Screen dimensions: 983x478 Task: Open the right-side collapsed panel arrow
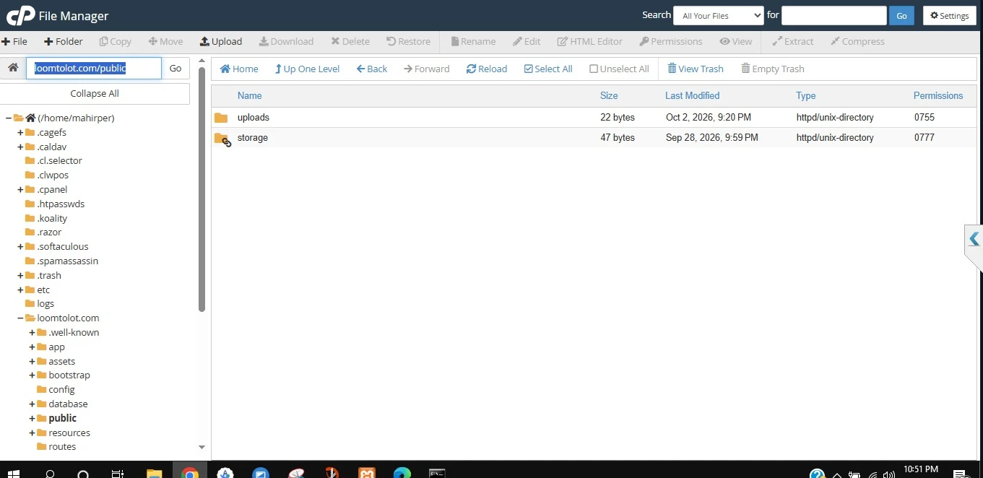click(x=974, y=239)
